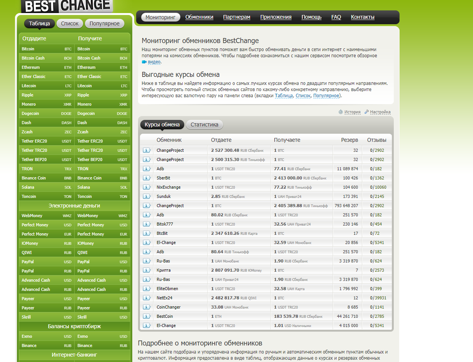The image size is (473, 362).
Task: Click the История link
Action: [x=352, y=112]
